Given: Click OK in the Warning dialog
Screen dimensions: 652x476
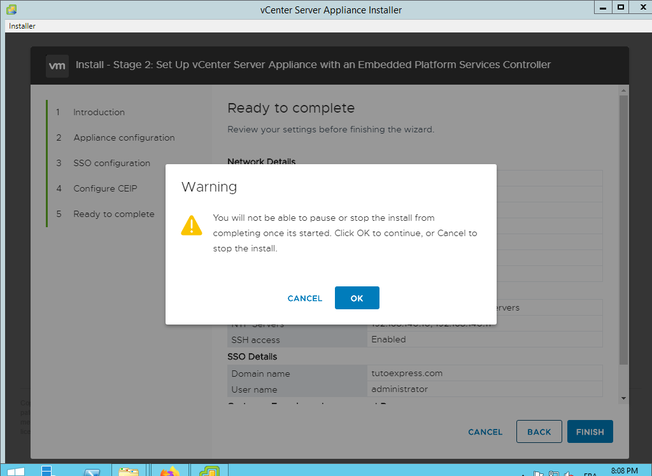Looking at the screenshot, I should point(357,298).
